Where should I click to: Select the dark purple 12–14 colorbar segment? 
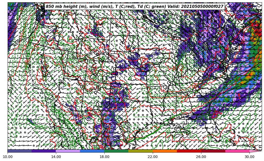click(x=44, y=151)
